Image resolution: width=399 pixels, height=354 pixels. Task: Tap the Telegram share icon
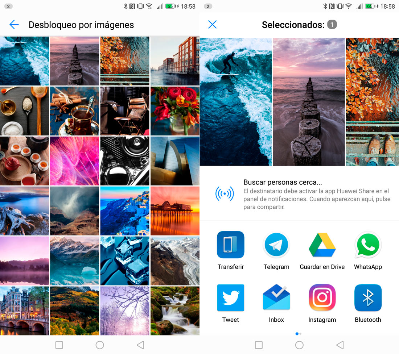(276, 245)
